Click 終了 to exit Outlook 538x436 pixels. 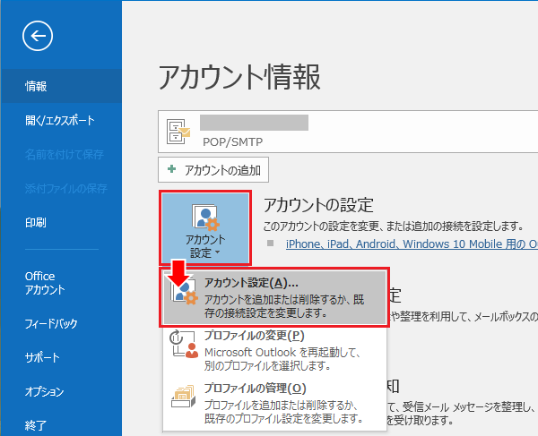coord(37,424)
